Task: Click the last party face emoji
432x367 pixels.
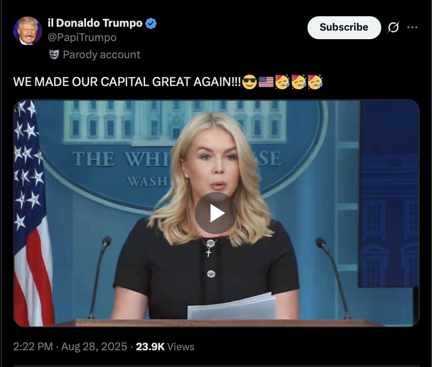Action: [315, 82]
